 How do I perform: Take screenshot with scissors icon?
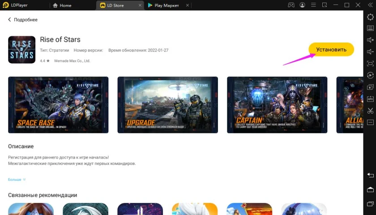tap(370, 111)
